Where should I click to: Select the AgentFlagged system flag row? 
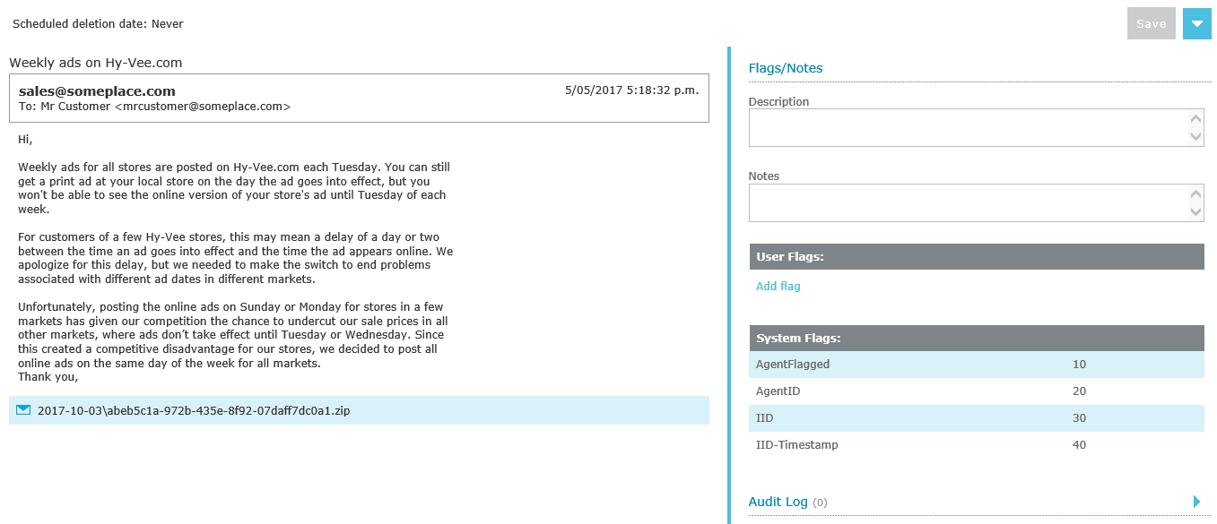click(977, 365)
